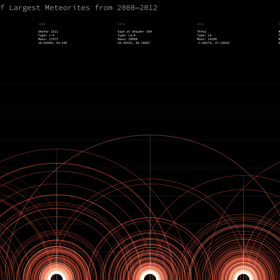Click Dhofar 1511's coordinate line
Screen dimensions: 280x280
coord(52,43)
